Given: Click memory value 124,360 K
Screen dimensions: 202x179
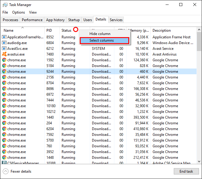Looking at the screenshot, I should (141, 60).
